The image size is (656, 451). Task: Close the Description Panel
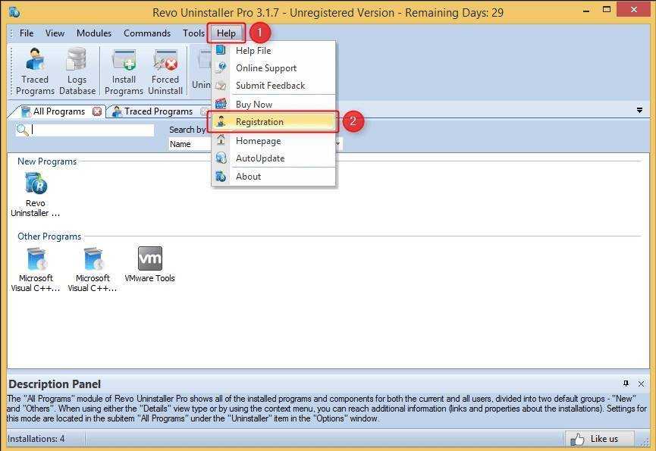pos(641,384)
